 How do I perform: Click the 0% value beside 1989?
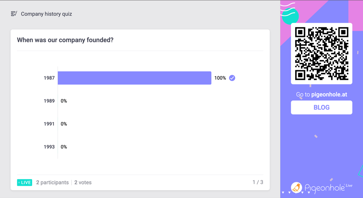[x=64, y=101]
